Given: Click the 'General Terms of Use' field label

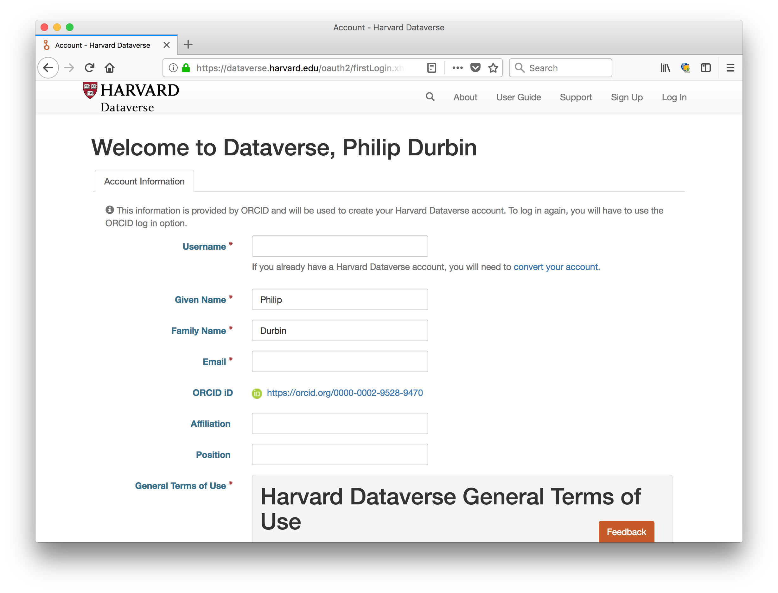Looking at the screenshot, I should 180,486.
